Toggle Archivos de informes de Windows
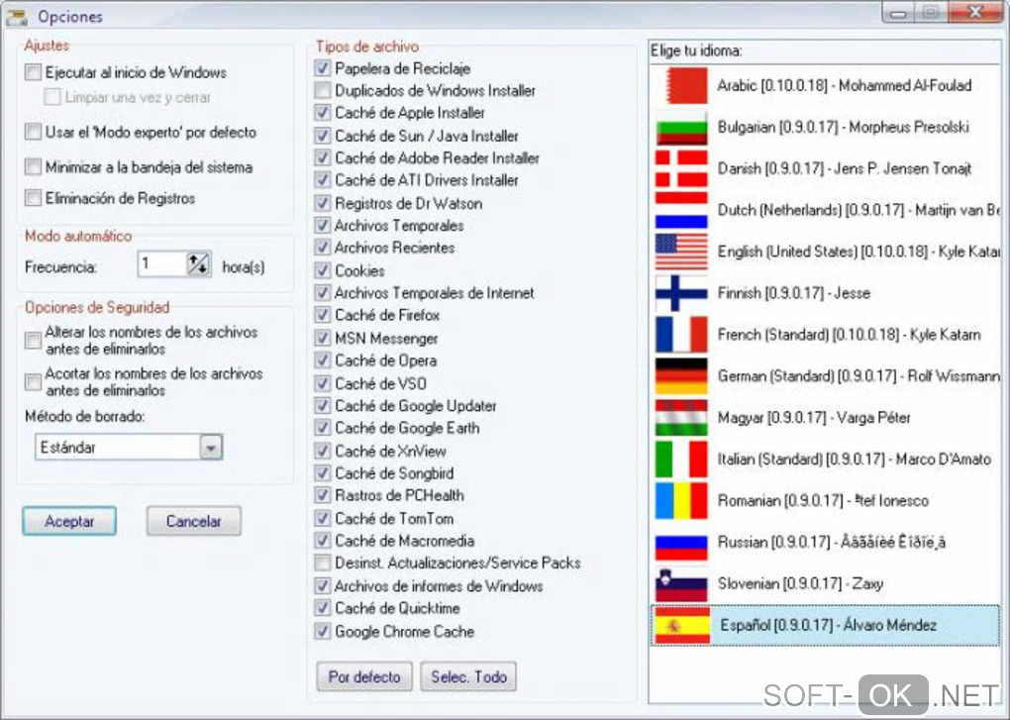 coord(323,586)
